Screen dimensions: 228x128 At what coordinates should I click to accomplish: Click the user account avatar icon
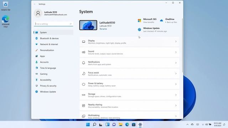coord(38,13)
